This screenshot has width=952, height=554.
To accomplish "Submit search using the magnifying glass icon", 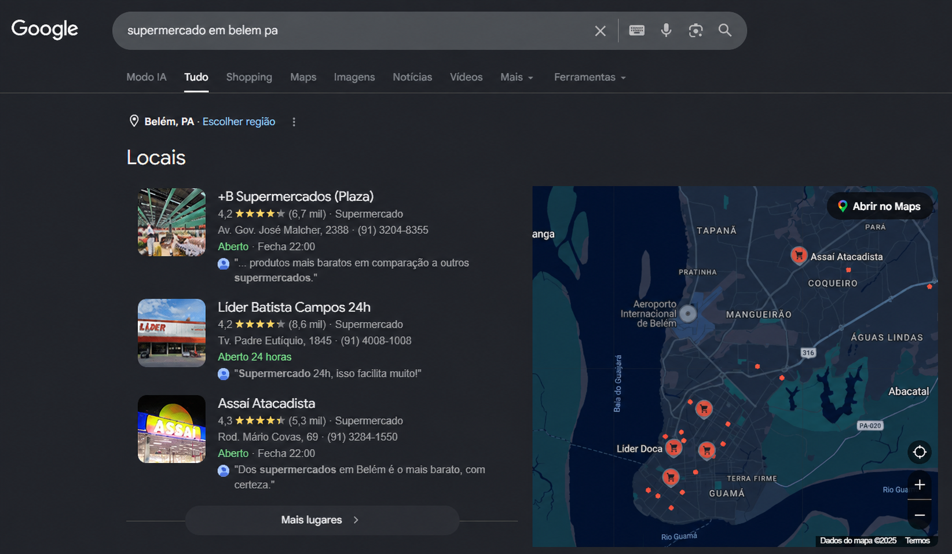I will pos(725,30).
